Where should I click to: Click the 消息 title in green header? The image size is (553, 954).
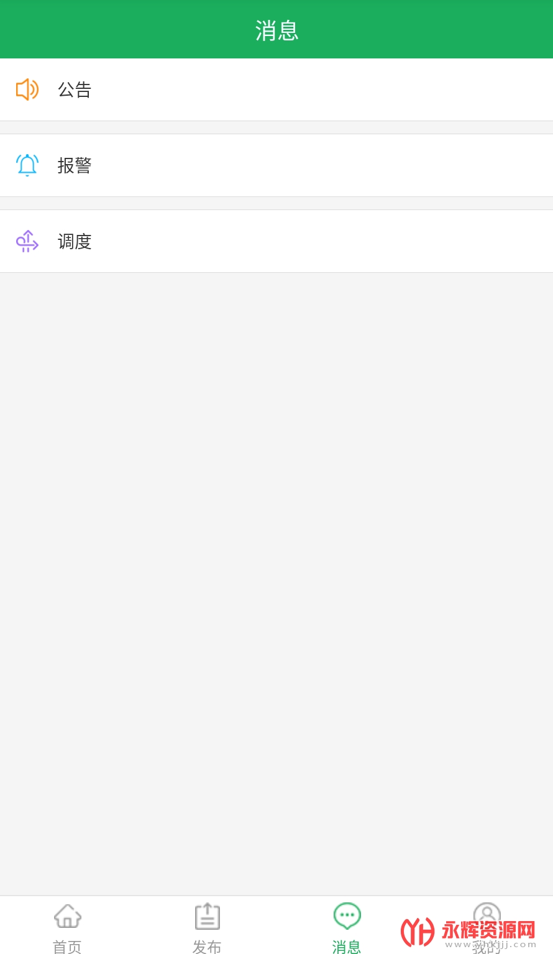[277, 30]
